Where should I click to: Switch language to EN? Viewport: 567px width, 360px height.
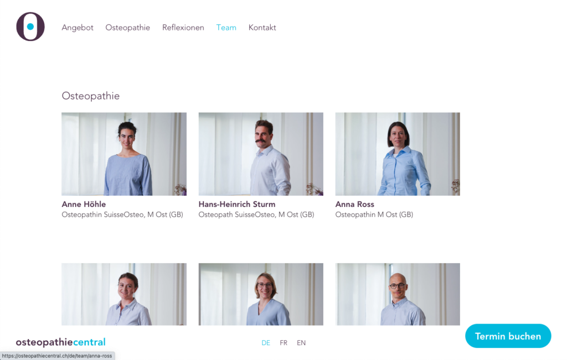click(x=301, y=343)
